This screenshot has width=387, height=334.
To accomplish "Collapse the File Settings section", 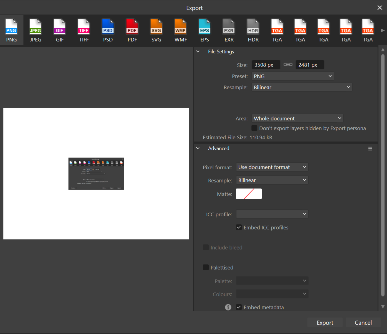I will click(198, 51).
